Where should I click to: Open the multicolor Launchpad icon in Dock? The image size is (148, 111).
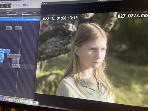[7, 99]
